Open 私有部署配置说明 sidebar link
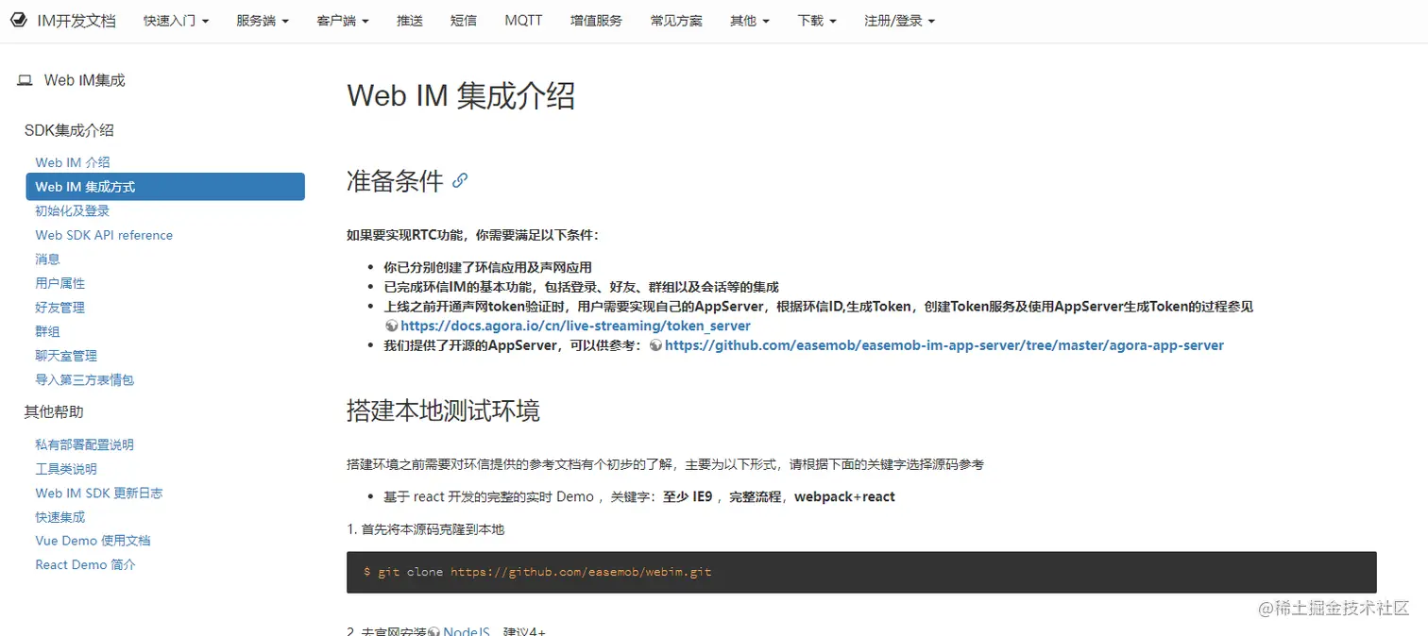1428x636 pixels. tap(85, 444)
